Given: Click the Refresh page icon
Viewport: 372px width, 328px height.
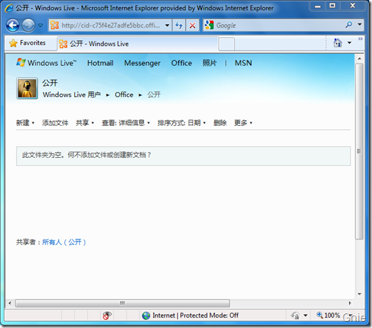Looking at the screenshot, I should click(x=179, y=25).
